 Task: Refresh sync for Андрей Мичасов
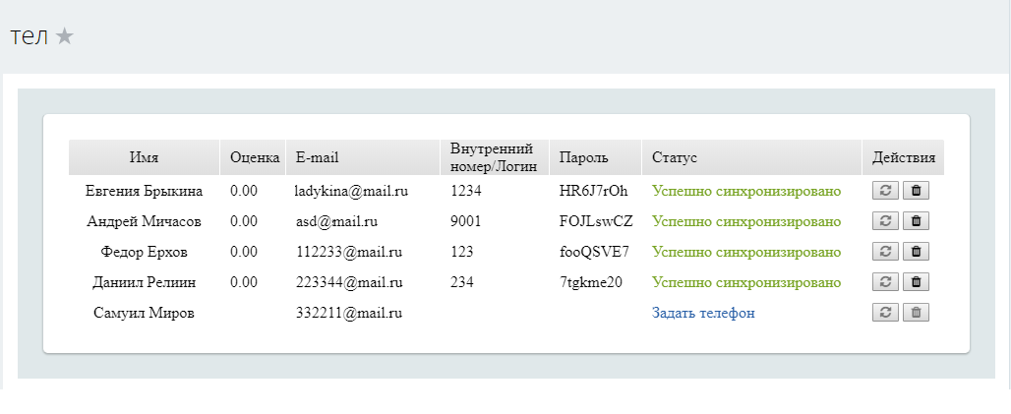885,221
